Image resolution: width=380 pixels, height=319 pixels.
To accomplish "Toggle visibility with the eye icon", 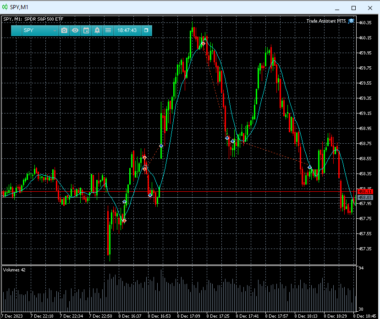I will (75, 31).
